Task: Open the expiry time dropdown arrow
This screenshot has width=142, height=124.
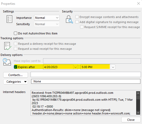Action: click(113, 67)
